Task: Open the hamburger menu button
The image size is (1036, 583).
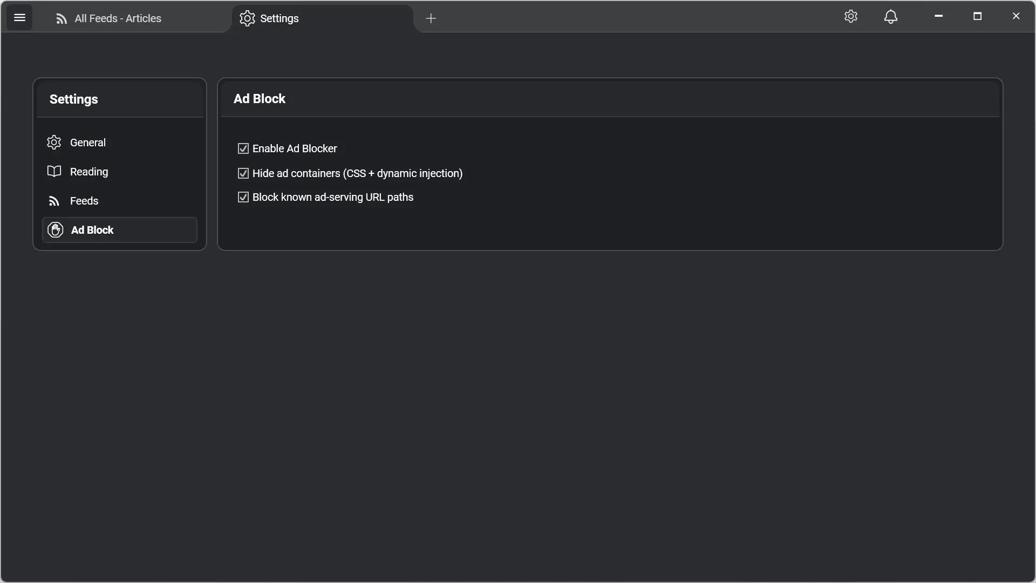Action: [19, 18]
